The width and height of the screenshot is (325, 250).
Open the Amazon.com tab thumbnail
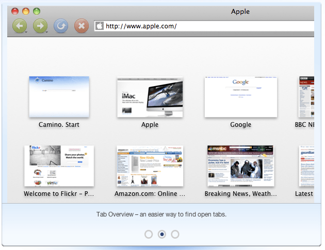(150, 166)
